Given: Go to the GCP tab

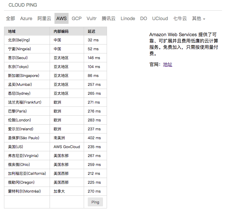Looking at the screenshot, I should pyautogui.click(x=77, y=18).
